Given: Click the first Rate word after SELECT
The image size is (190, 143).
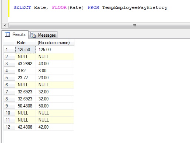Looking at the screenshot, I should pyautogui.click(x=40, y=7).
